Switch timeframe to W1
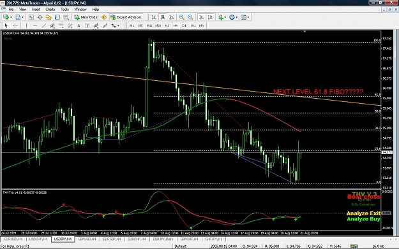This screenshot has height=249, width=399. (x=193, y=25)
